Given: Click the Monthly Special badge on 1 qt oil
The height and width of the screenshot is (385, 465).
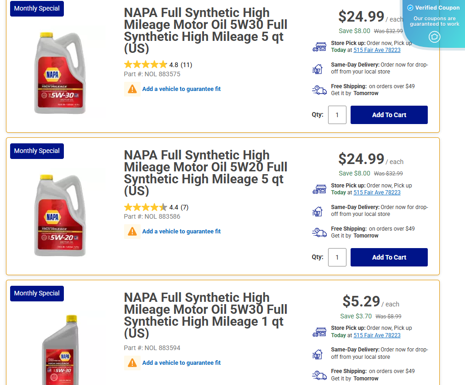Looking at the screenshot, I should point(37,293).
